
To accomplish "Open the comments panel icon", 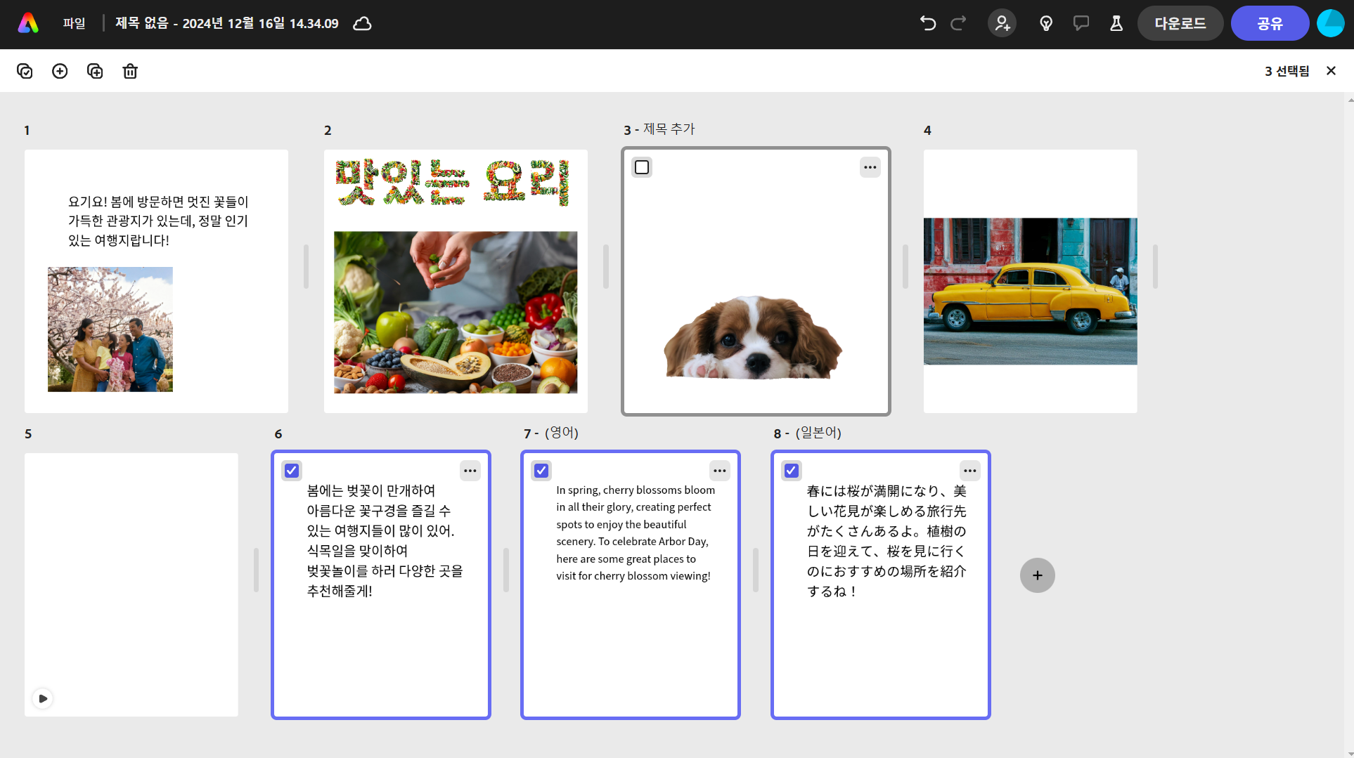I will 1081,23.
